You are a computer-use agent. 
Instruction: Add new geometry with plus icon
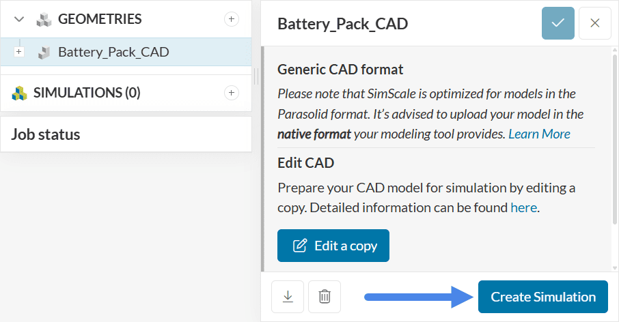(x=232, y=19)
